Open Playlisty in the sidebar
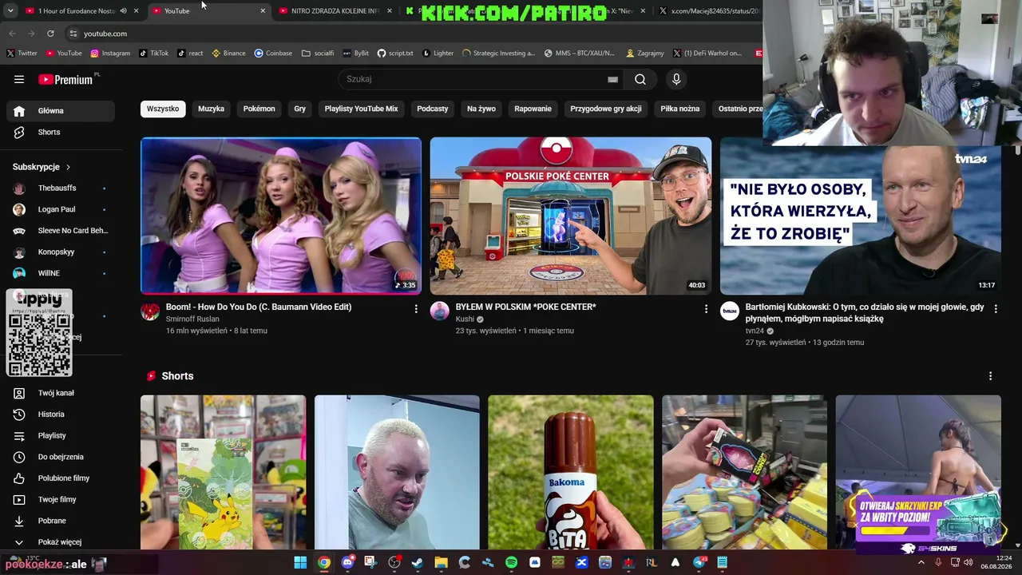The height and width of the screenshot is (575, 1022). point(61,435)
